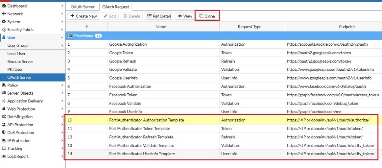Click the View button
The height and width of the screenshot is (168, 382).
185,16
